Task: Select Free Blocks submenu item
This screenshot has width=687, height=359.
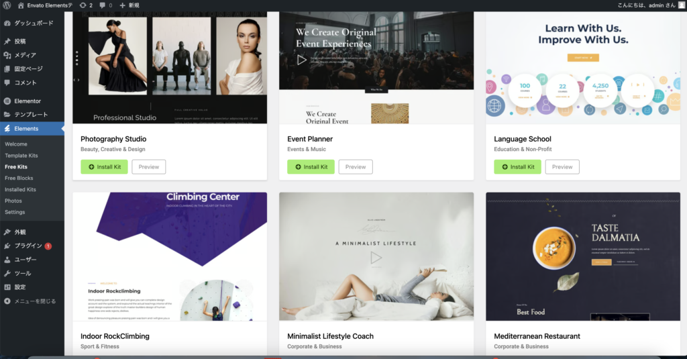Action: click(19, 178)
